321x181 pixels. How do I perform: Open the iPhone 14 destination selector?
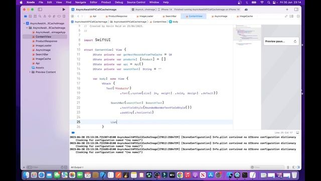click(x=165, y=10)
